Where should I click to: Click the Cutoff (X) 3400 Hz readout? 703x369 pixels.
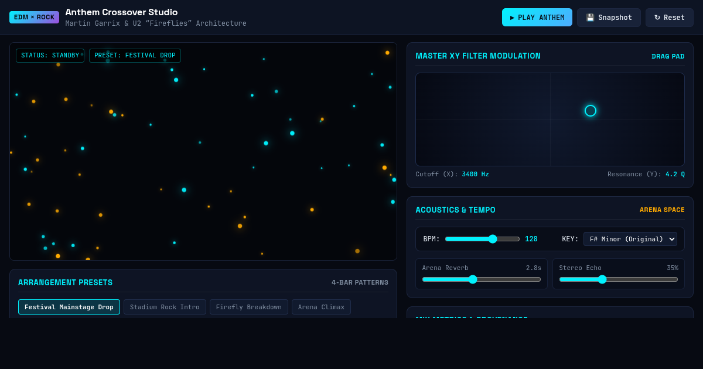(x=452, y=175)
